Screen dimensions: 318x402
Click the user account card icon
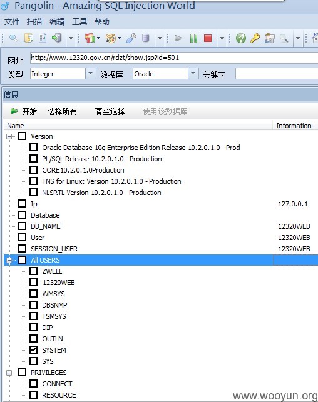[x=270, y=38]
